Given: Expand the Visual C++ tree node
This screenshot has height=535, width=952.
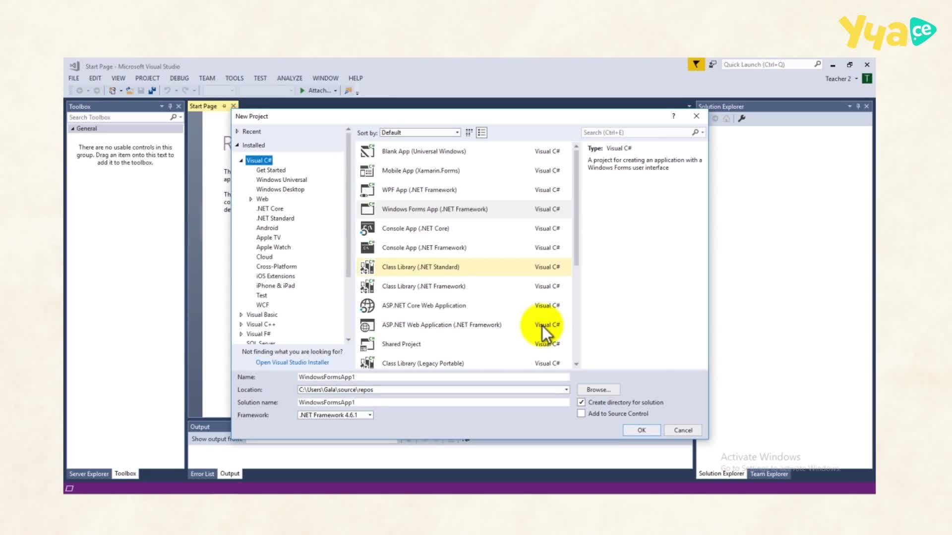Looking at the screenshot, I should [x=241, y=324].
